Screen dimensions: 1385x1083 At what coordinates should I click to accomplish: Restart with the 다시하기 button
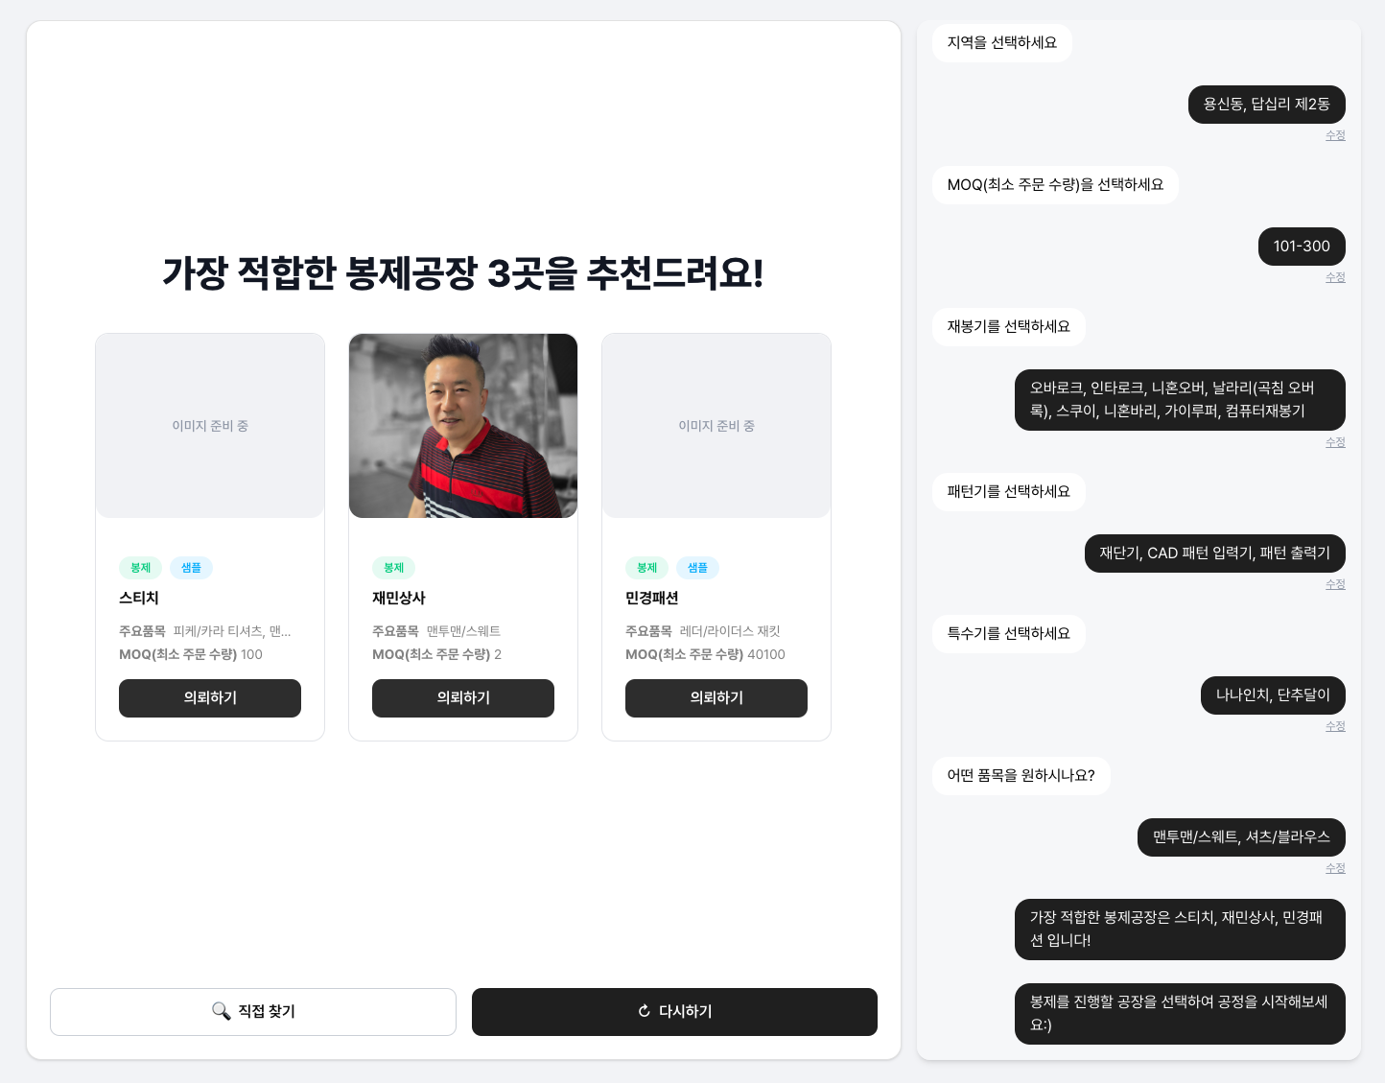[674, 1012]
